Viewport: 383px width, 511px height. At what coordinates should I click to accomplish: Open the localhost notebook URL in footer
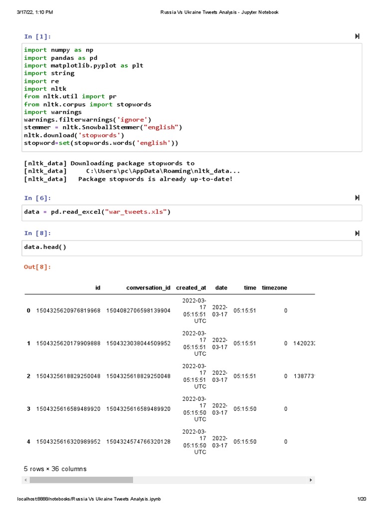[x=89, y=499]
